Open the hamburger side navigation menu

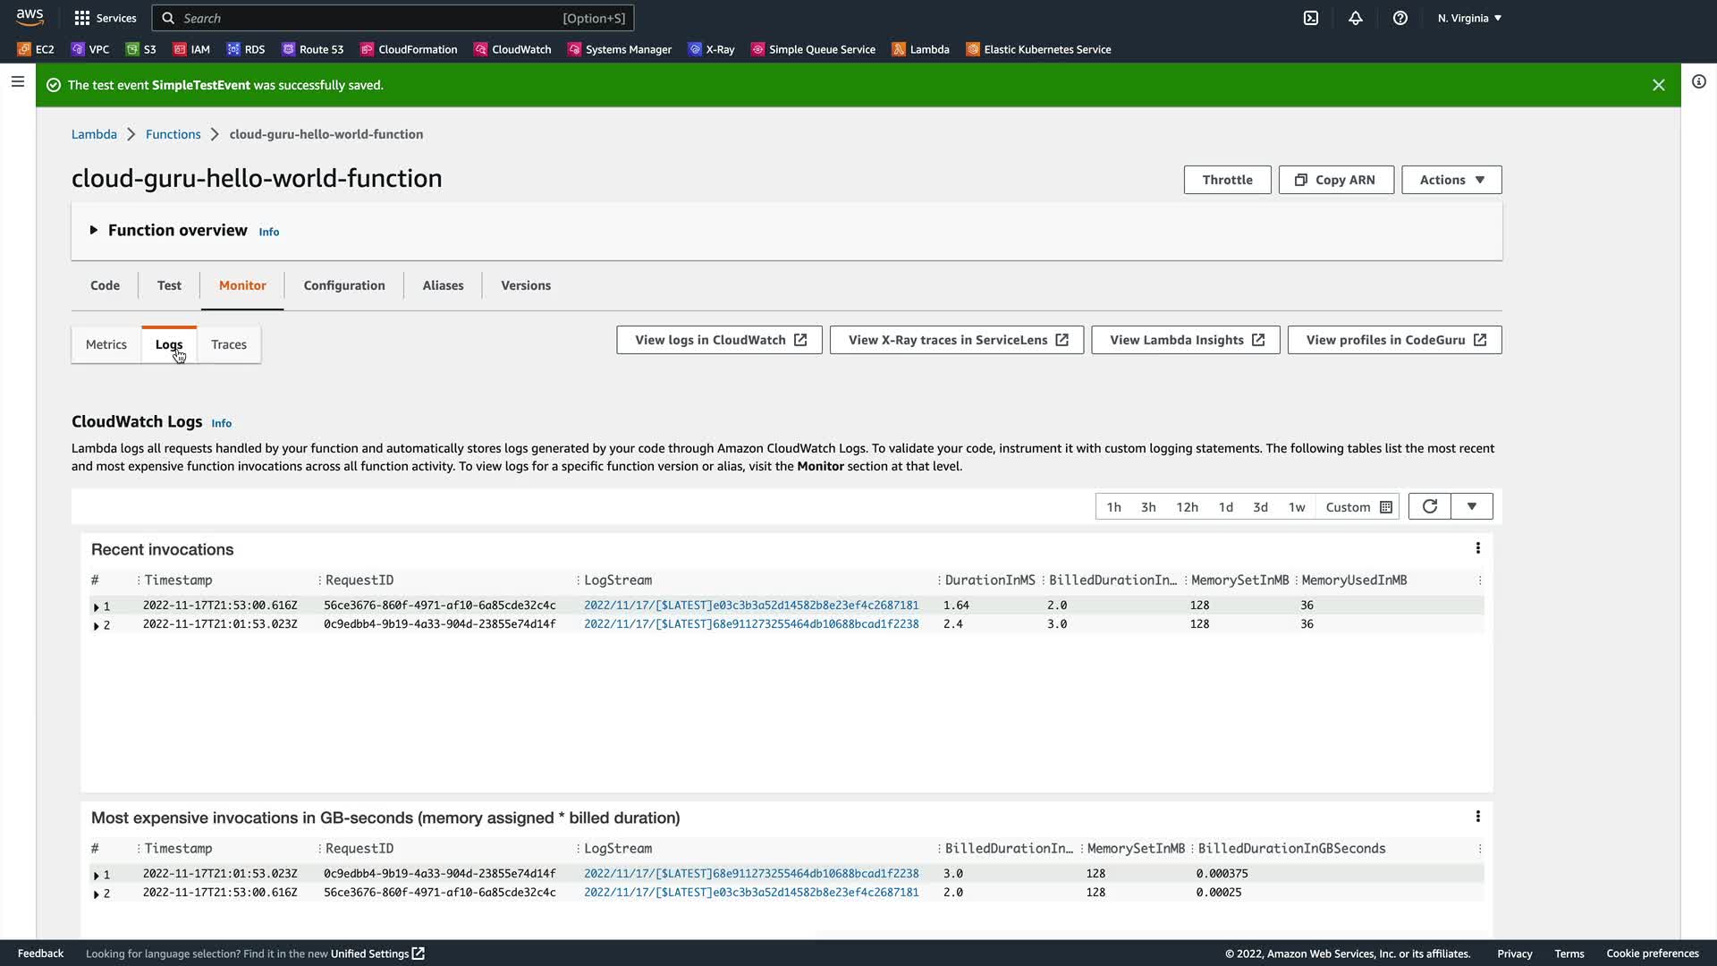tap(17, 81)
